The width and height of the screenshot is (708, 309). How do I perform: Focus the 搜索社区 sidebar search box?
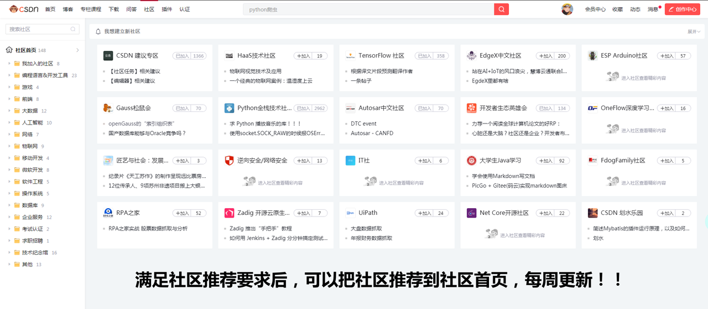pos(42,29)
